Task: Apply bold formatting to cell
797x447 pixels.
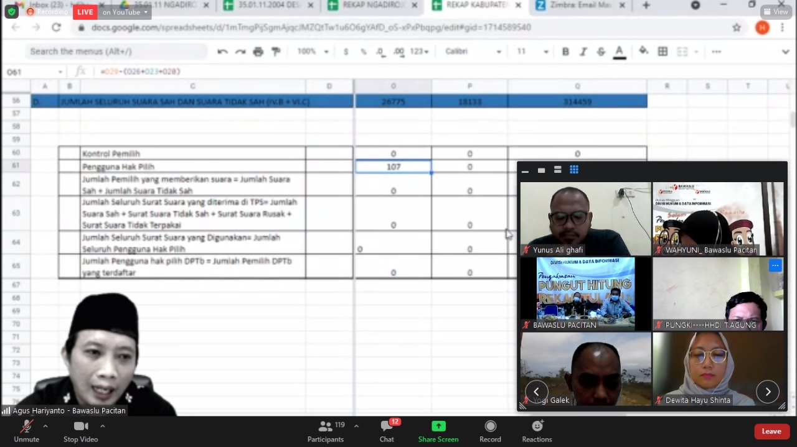Action: click(x=565, y=52)
